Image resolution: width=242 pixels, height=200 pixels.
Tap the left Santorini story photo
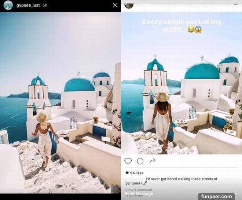[60, 103]
